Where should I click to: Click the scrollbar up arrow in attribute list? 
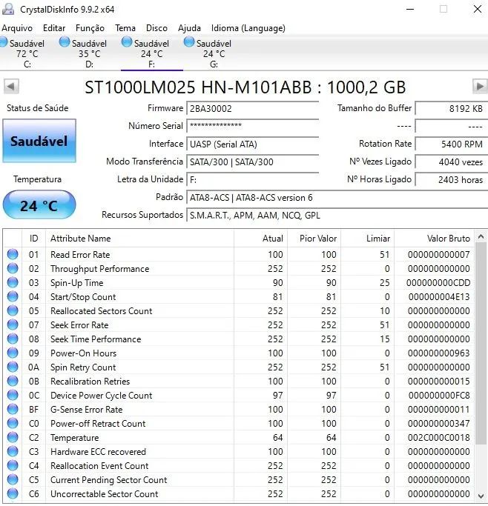click(x=481, y=237)
